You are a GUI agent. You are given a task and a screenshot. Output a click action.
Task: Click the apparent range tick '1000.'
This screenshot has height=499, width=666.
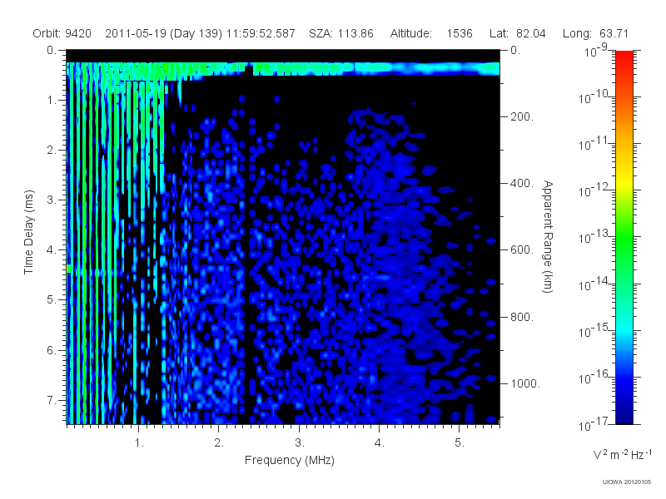click(525, 383)
